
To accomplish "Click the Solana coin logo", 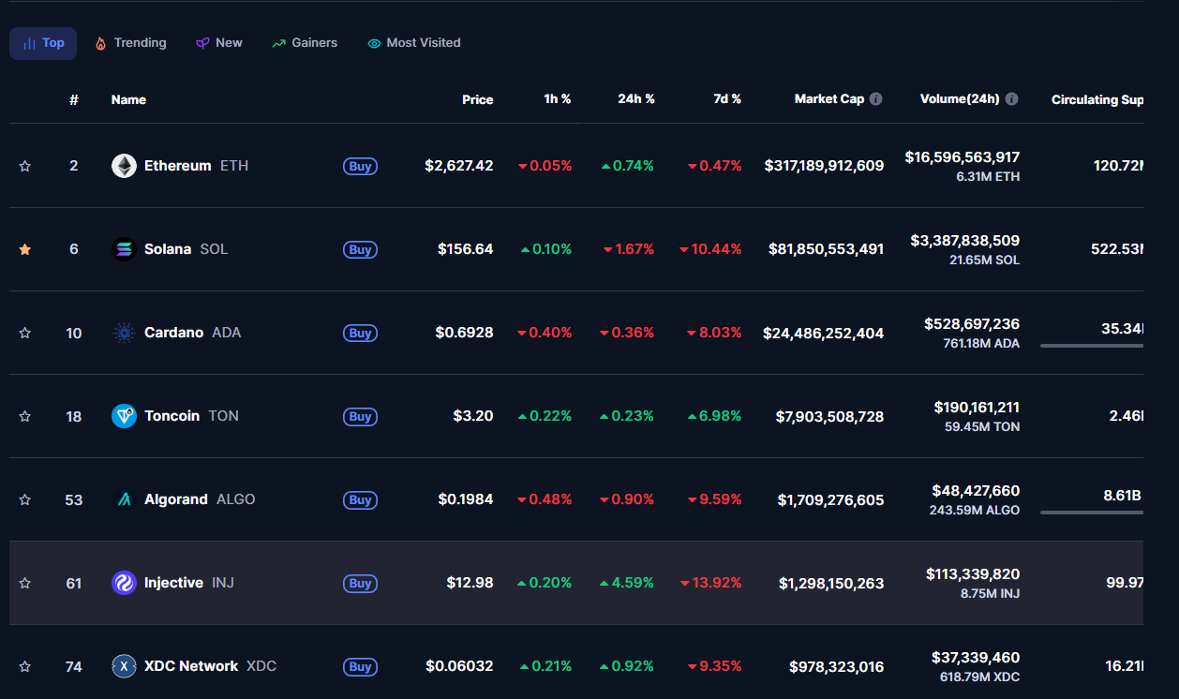I will tap(124, 249).
